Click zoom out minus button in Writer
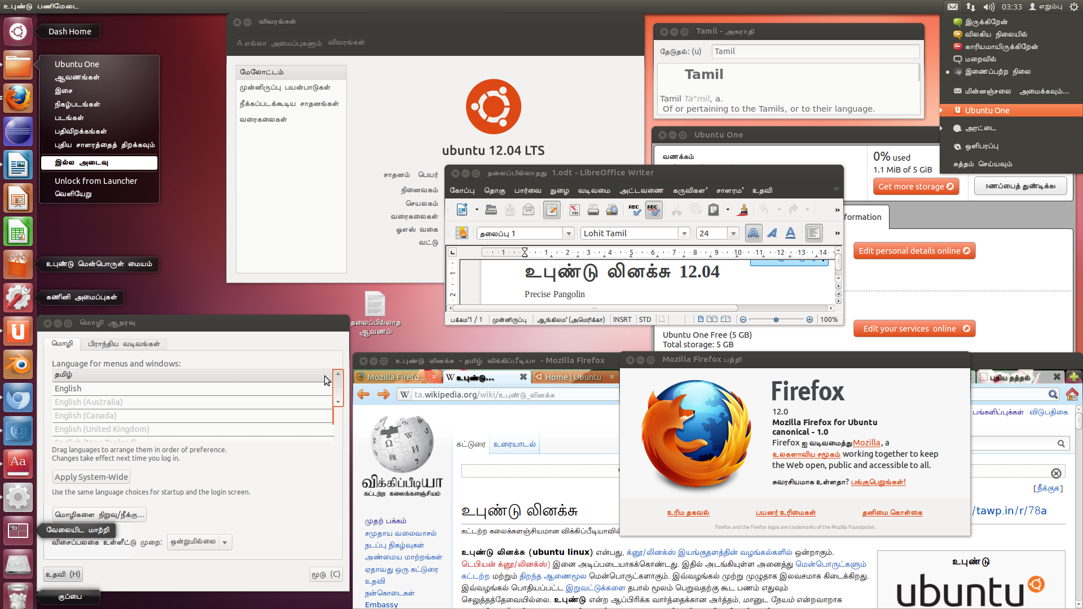This screenshot has height=609, width=1083. point(743,320)
